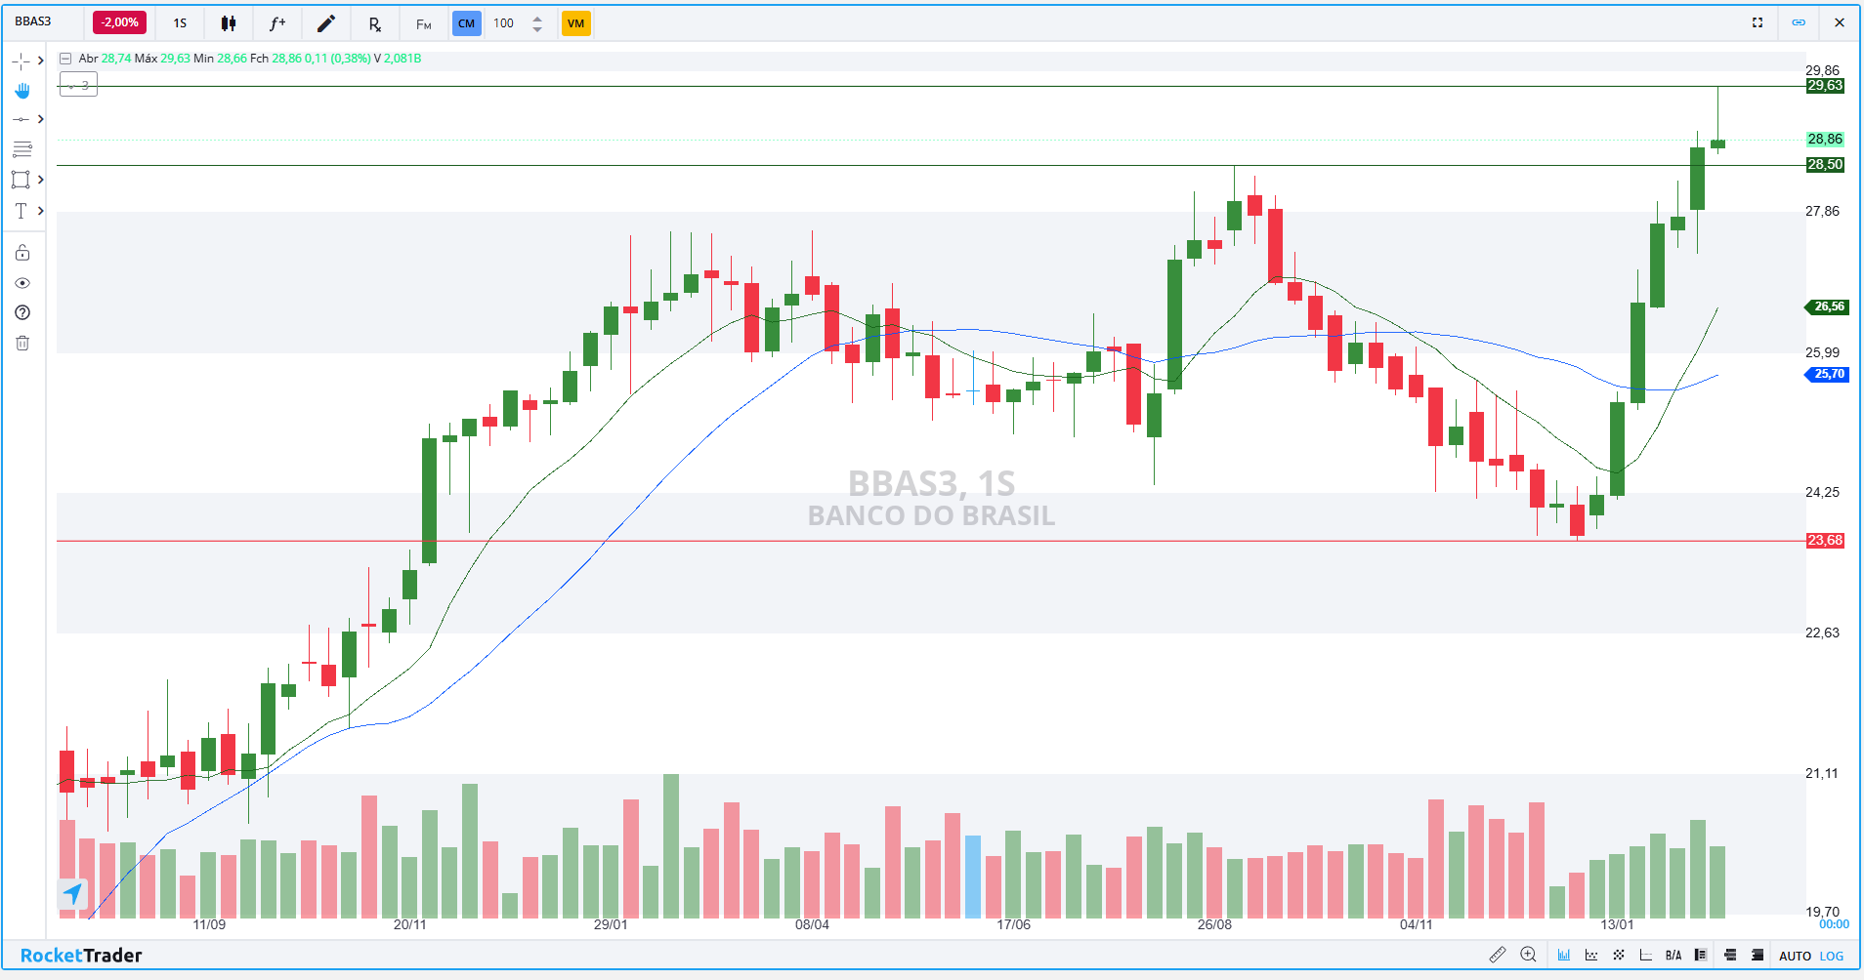Increase the quantity 100 stepper value
The height and width of the screenshot is (980, 1864).
(x=537, y=18)
